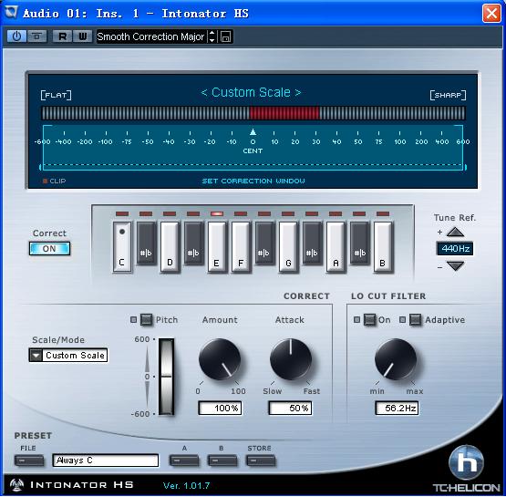The image size is (506, 497).
Task: Click the Pitch vertical slider
Action: tap(167, 377)
